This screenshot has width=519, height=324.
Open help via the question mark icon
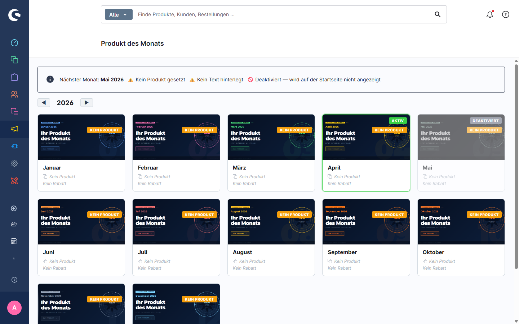[506, 14]
